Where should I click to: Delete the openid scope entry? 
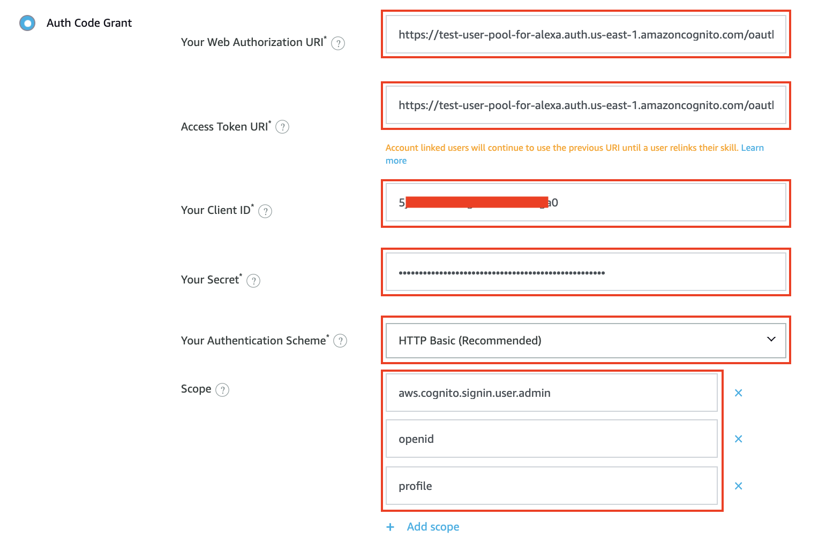tap(738, 439)
